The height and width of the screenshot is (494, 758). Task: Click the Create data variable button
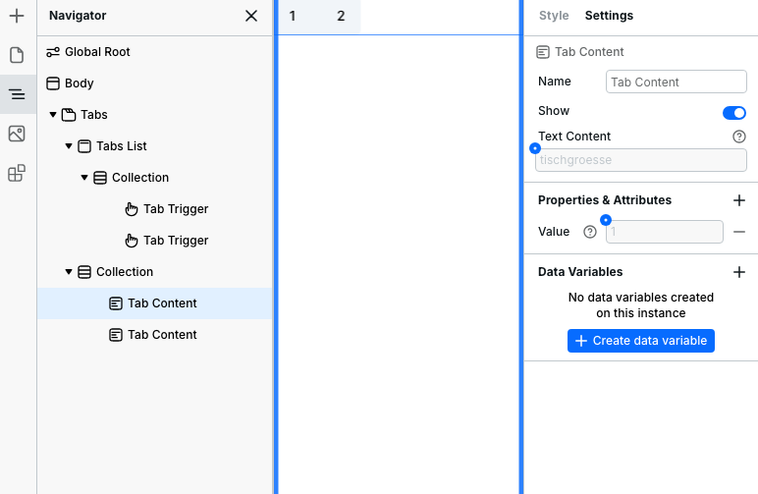(641, 341)
